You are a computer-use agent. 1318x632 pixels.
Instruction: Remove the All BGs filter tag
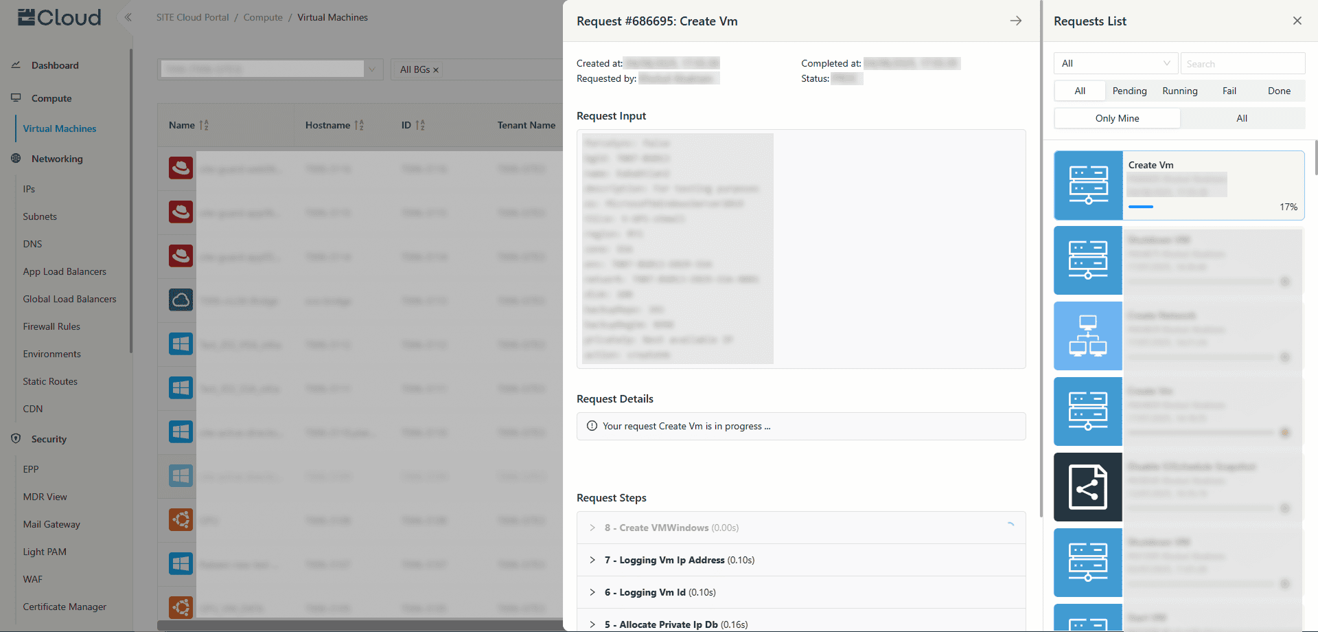435,70
